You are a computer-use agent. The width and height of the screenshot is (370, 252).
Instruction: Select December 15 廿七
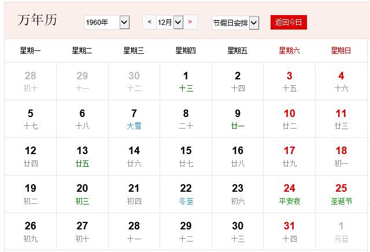(x=186, y=156)
